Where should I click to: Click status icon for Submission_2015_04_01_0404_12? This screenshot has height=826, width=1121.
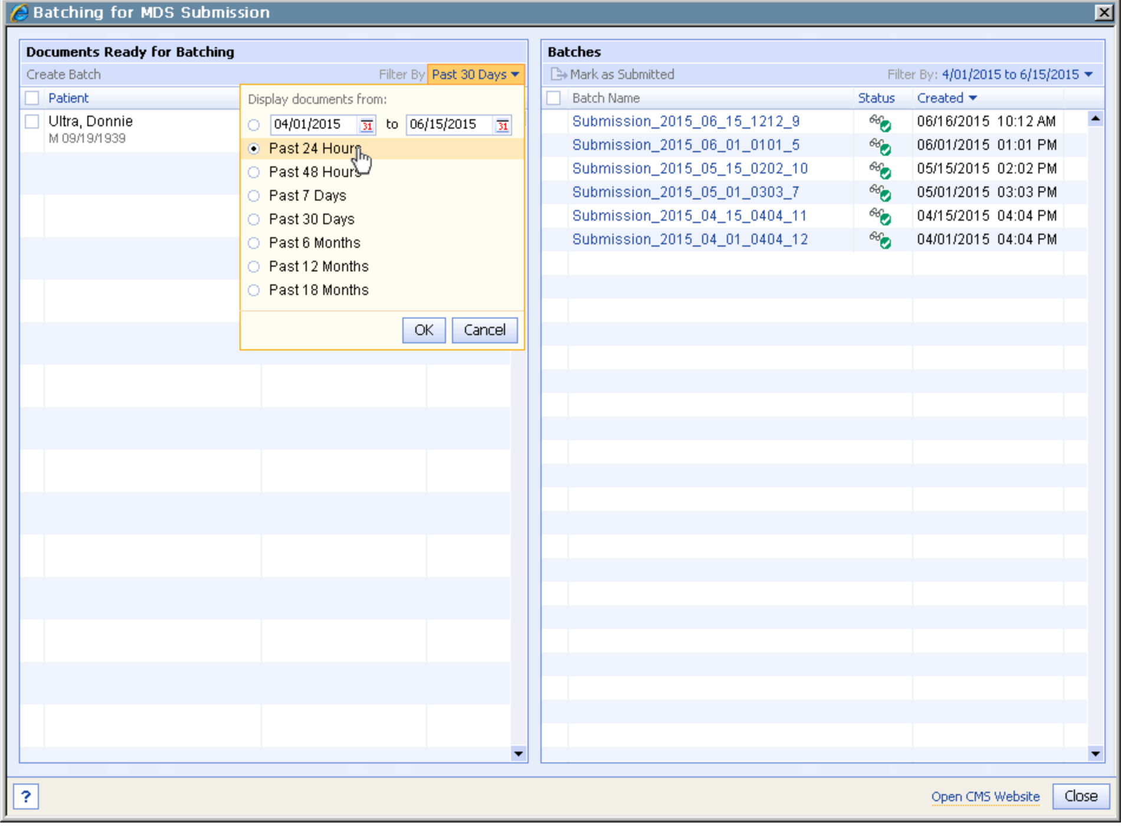pyautogui.click(x=879, y=240)
